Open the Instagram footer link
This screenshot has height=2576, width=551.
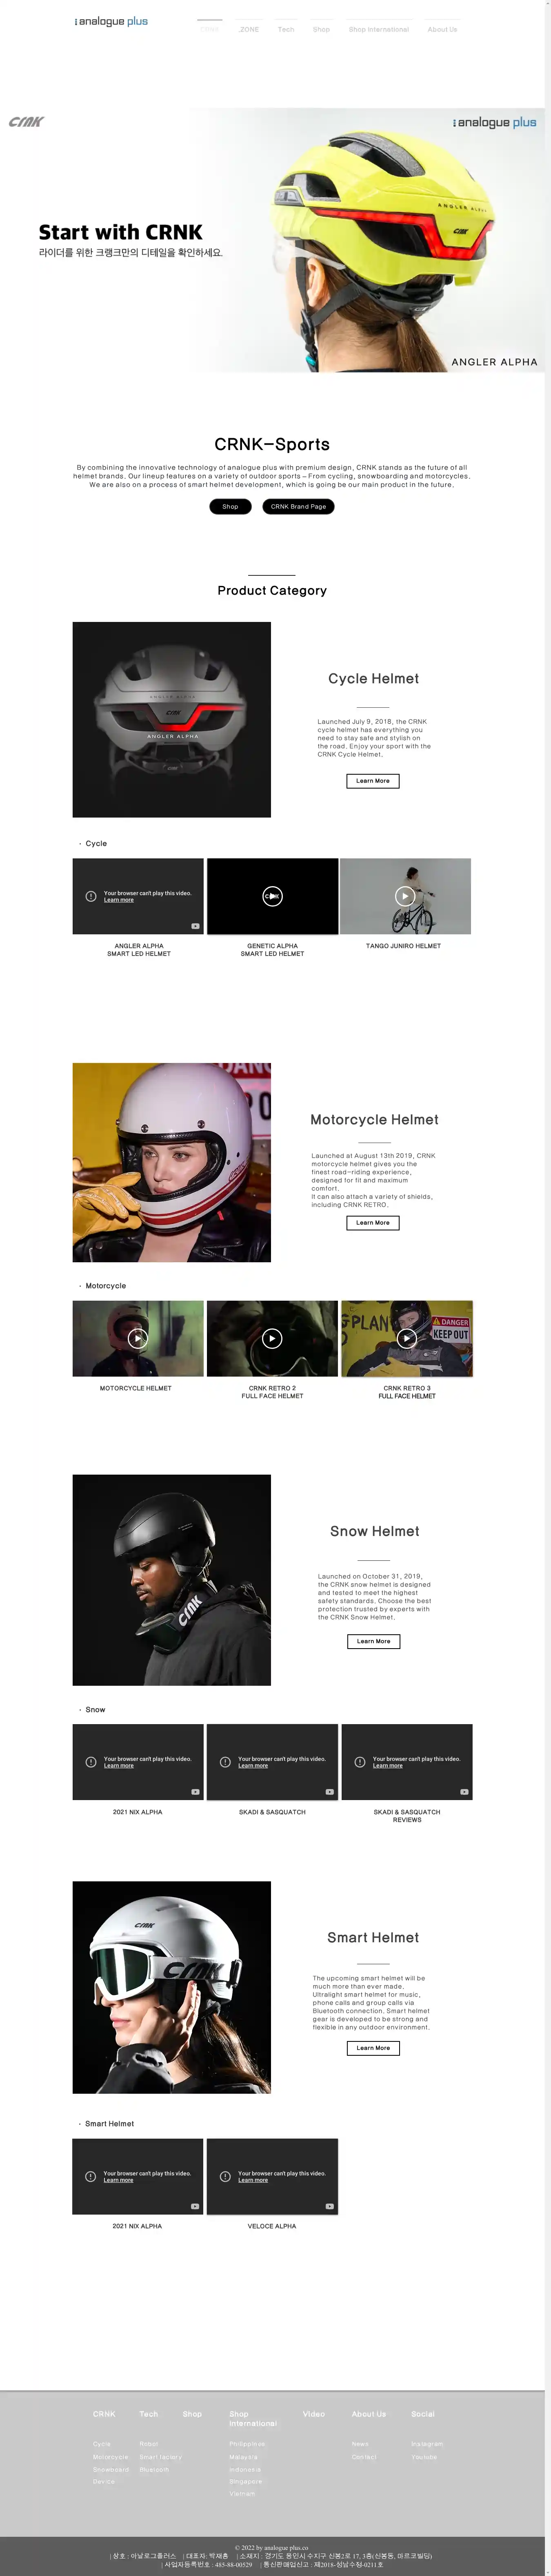click(x=427, y=2444)
